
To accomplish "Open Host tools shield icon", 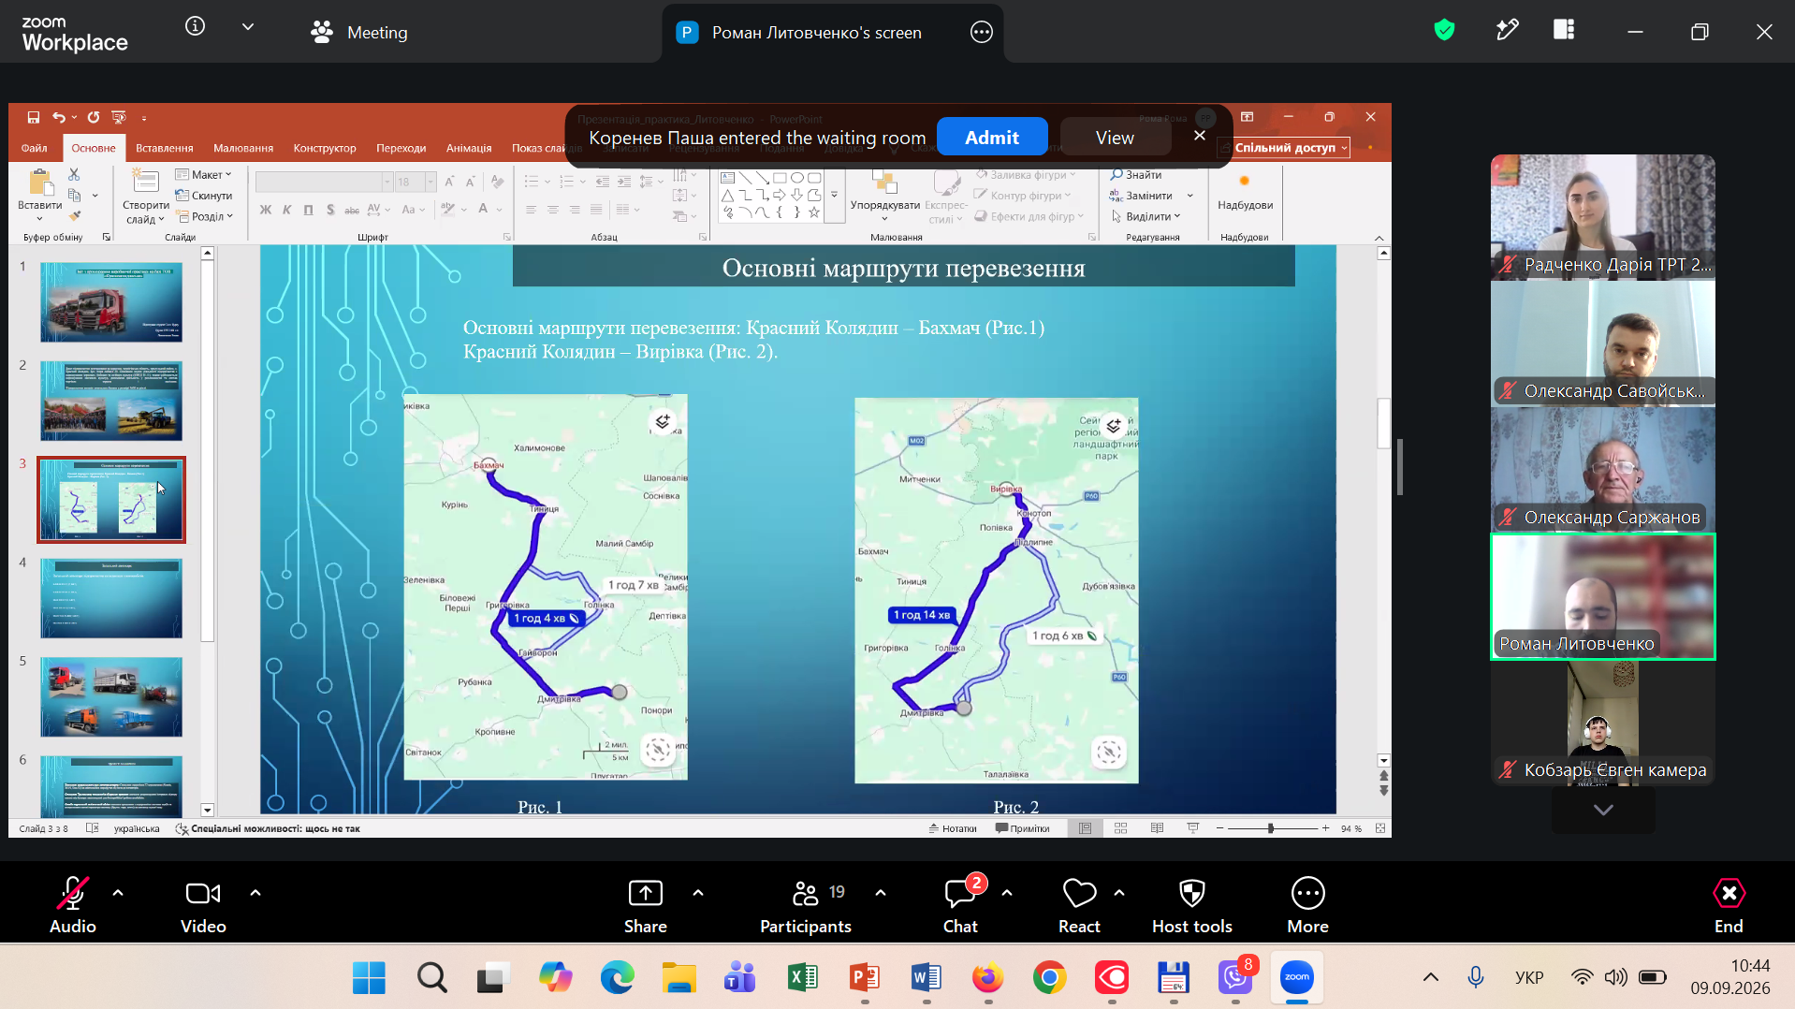I will pyautogui.click(x=1191, y=894).
